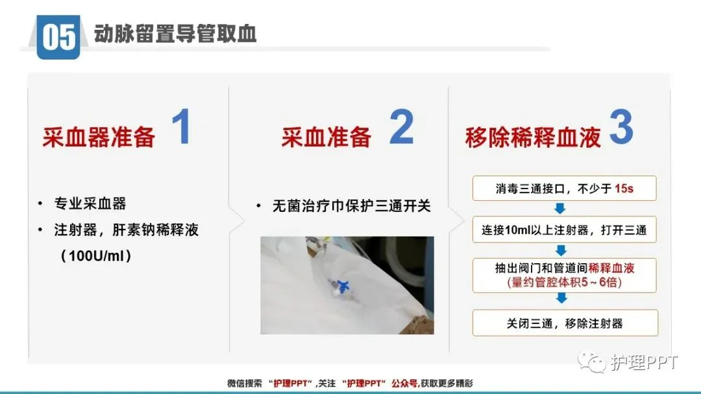The height and width of the screenshot is (394, 701).
Task: Click the 动脉留置导管取血 slide title
Action: click(175, 34)
